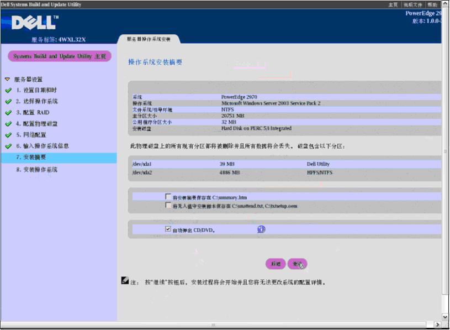The width and height of the screenshot is (450, 330).
Task: Uncheck the 自动弹出 CD/DVD checkbox
Action: [168, 229]
